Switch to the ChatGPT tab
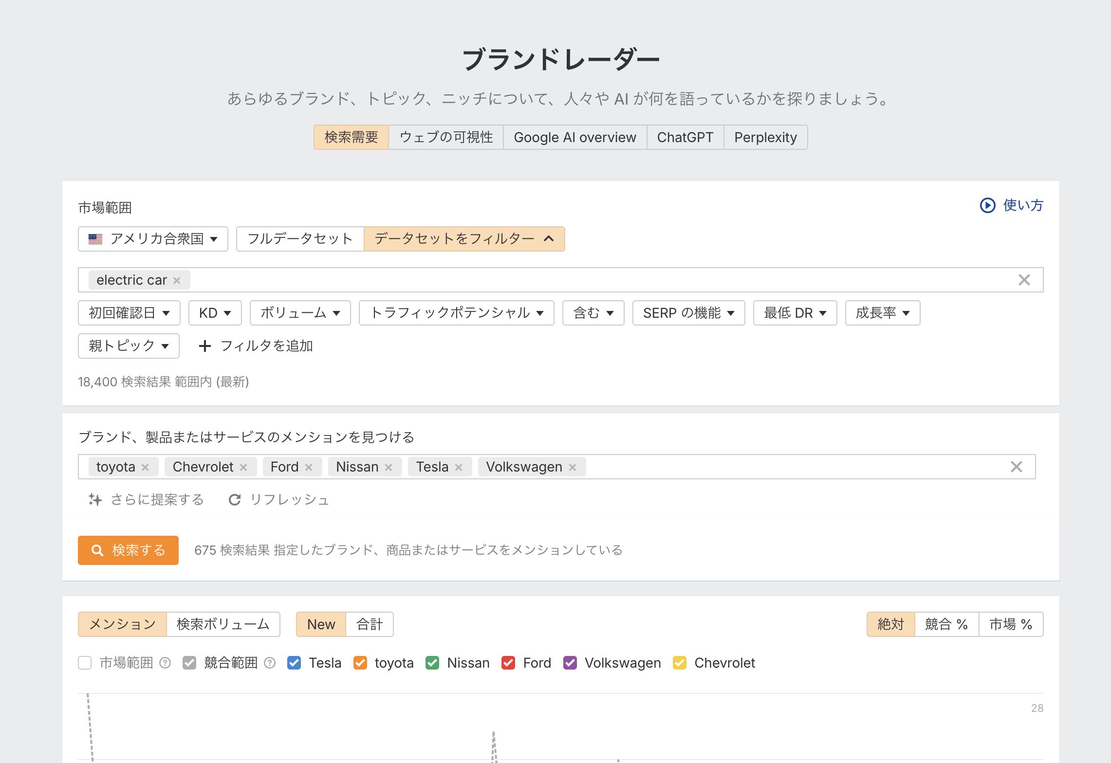The width and height of the screenshot is (1111, 763). coord(685,137)
